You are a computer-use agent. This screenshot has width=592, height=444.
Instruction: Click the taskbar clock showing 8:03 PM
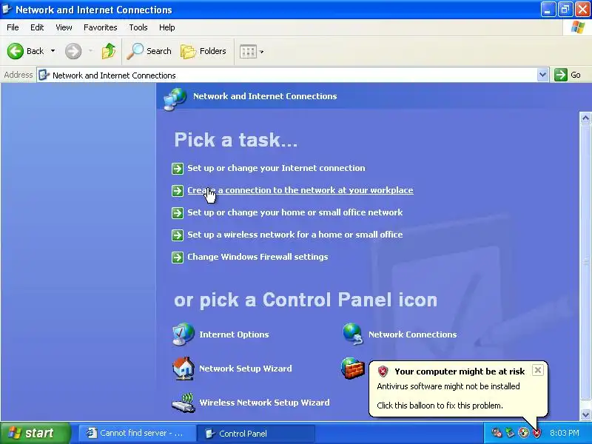tap(565, 433)
